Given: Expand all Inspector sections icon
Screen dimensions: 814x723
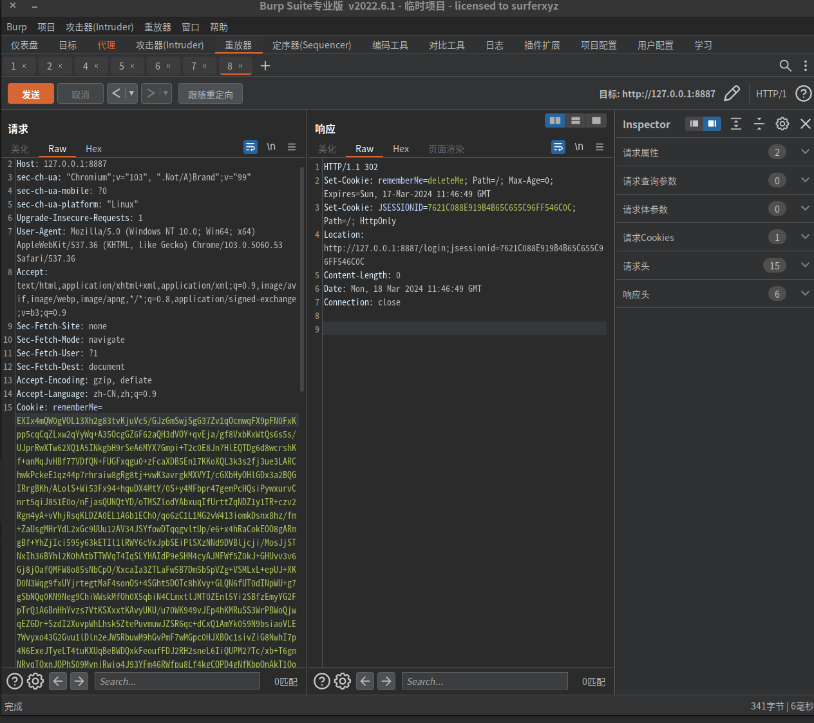Looking at the screenshot, I should (736, 124).
